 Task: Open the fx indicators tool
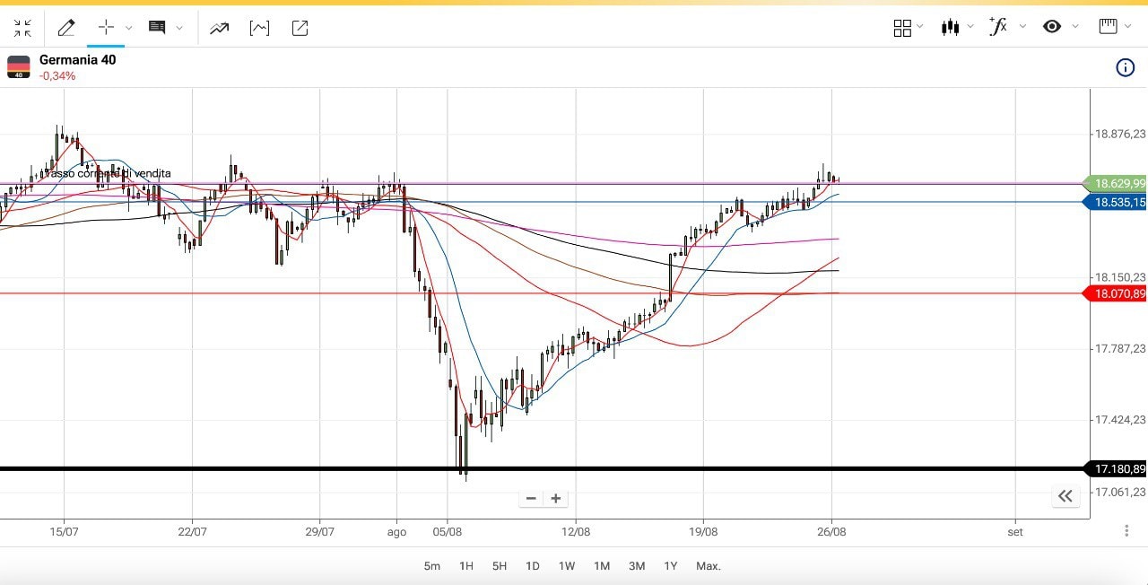pos(997,27)
